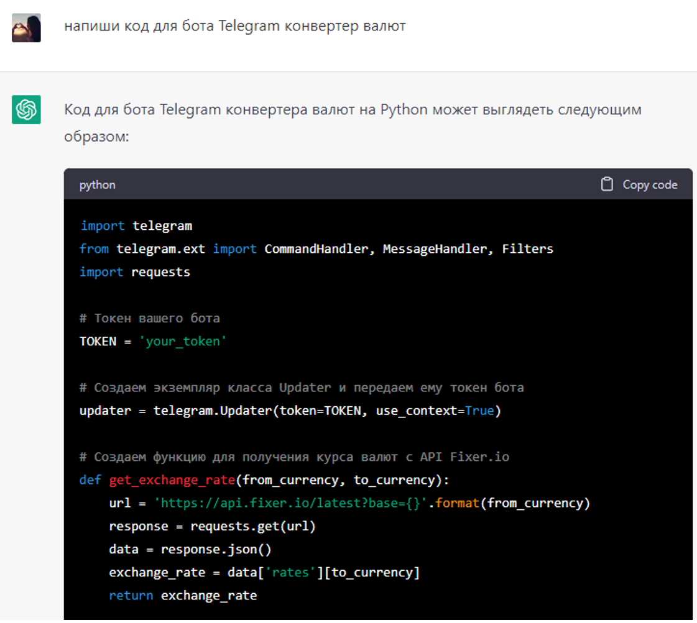Click the ChatGPT logo avatar
Viewport: 697px width, 623px height.
point(26,109)
